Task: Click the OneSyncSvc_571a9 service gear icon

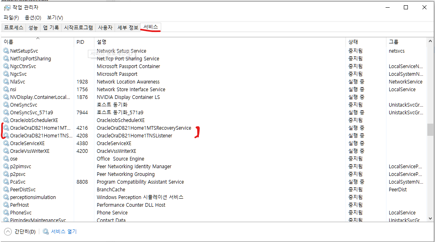Action: click(x=6, y=112)
